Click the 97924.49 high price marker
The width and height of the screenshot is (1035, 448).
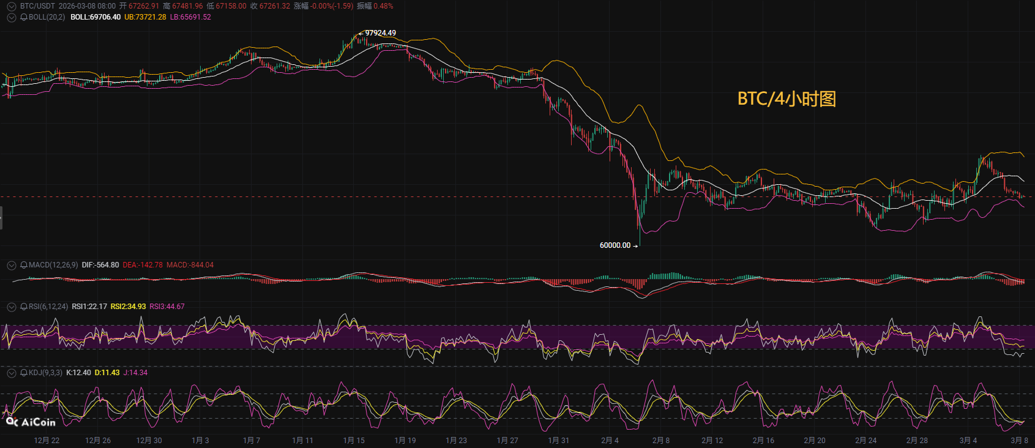point(380,33)
